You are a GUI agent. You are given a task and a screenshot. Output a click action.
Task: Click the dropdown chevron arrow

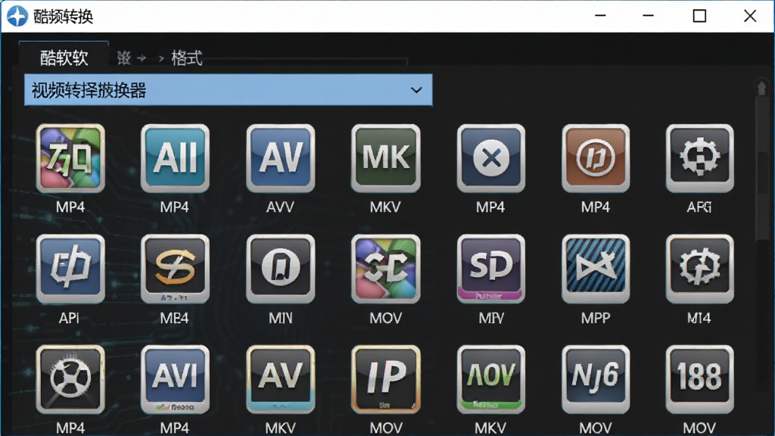[x=417, y=90]
